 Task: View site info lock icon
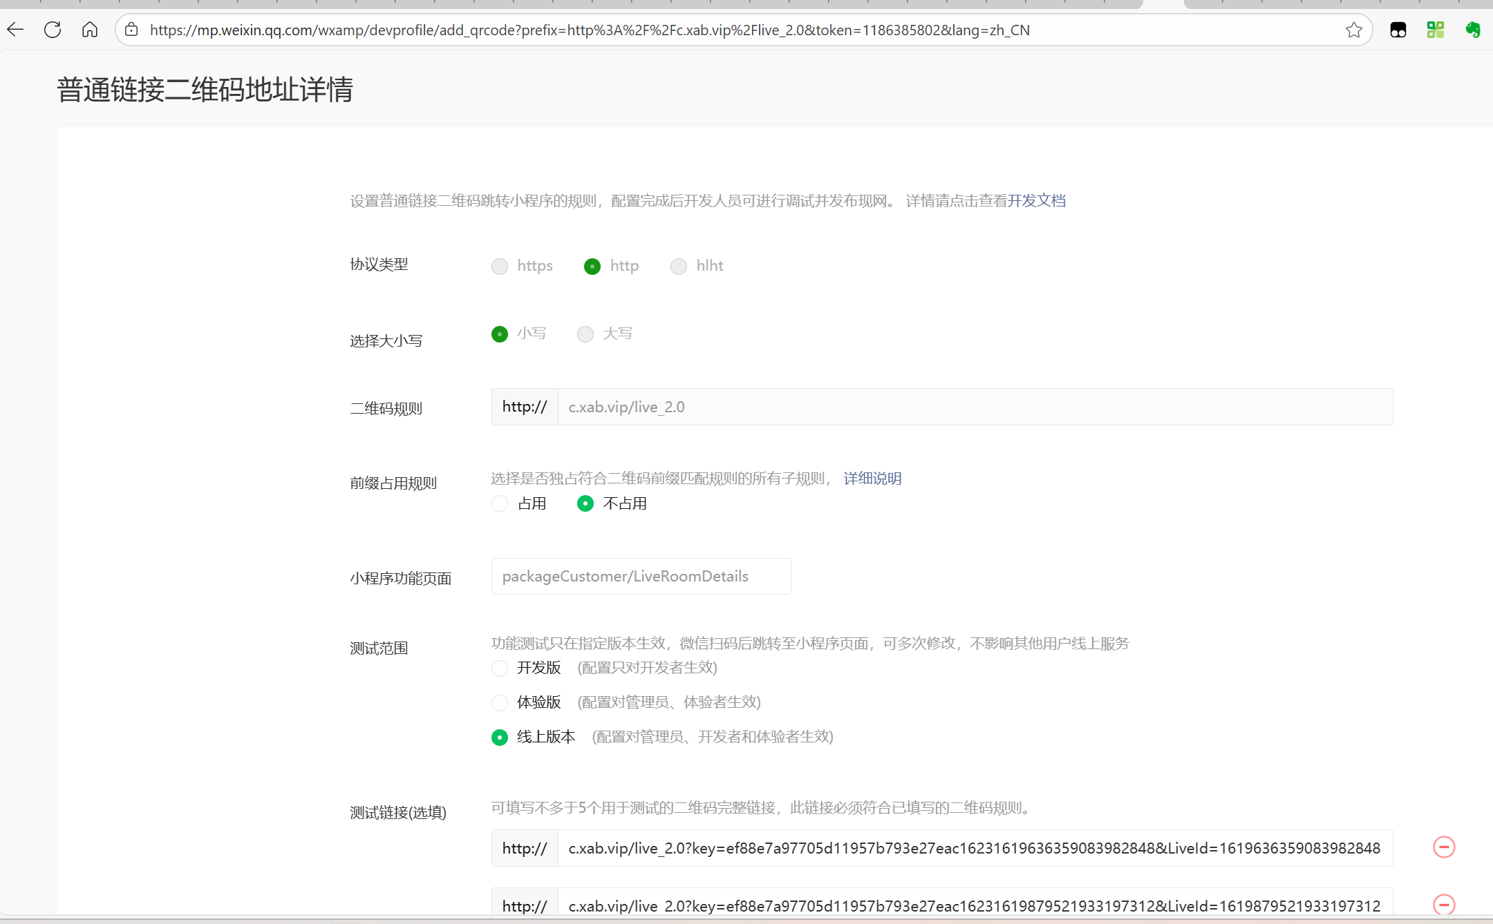click(x=131, y=30)
